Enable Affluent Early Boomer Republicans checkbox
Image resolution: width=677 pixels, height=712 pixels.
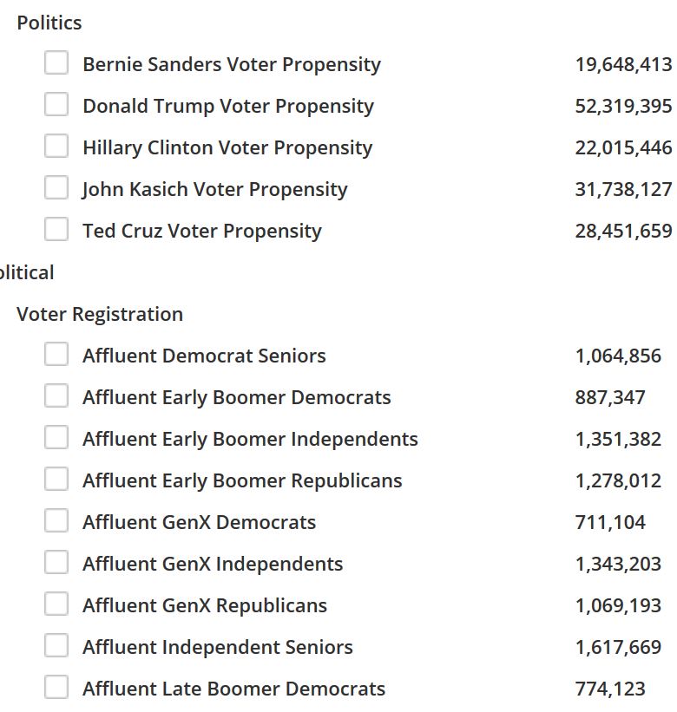pyautogui.click(x=56, y=479)
